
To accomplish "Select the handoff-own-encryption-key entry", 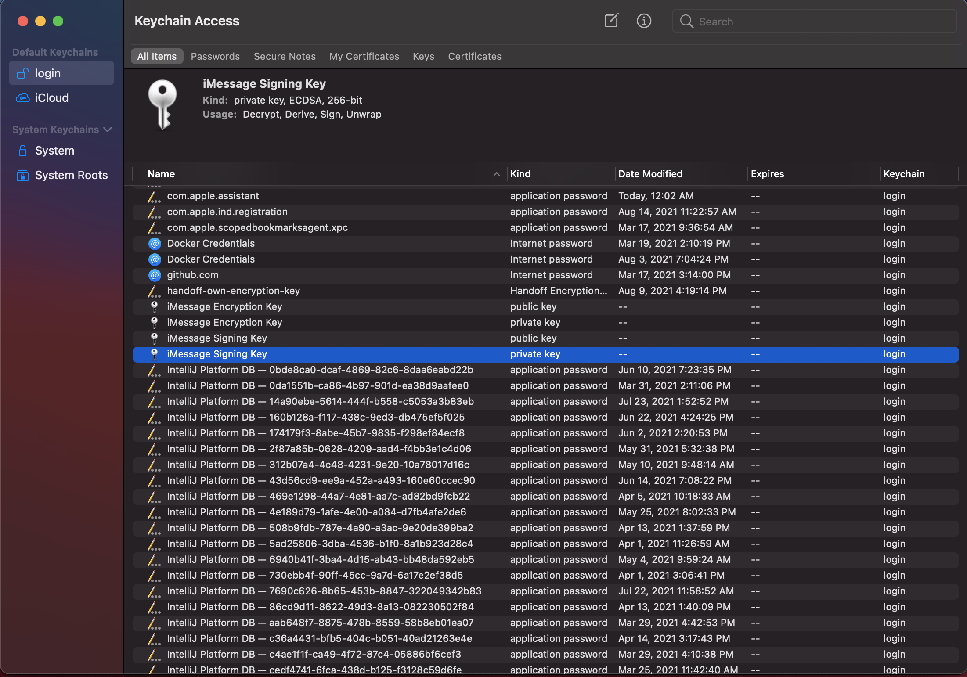I will tap(233, 291).
